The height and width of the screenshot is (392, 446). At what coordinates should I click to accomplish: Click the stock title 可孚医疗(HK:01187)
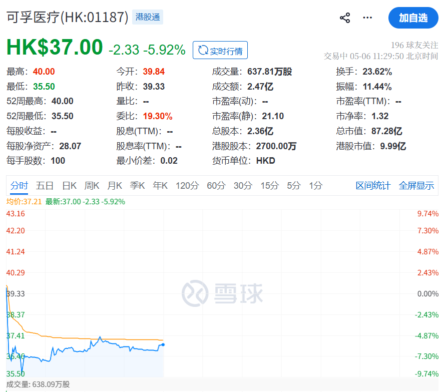click(68, 17)
